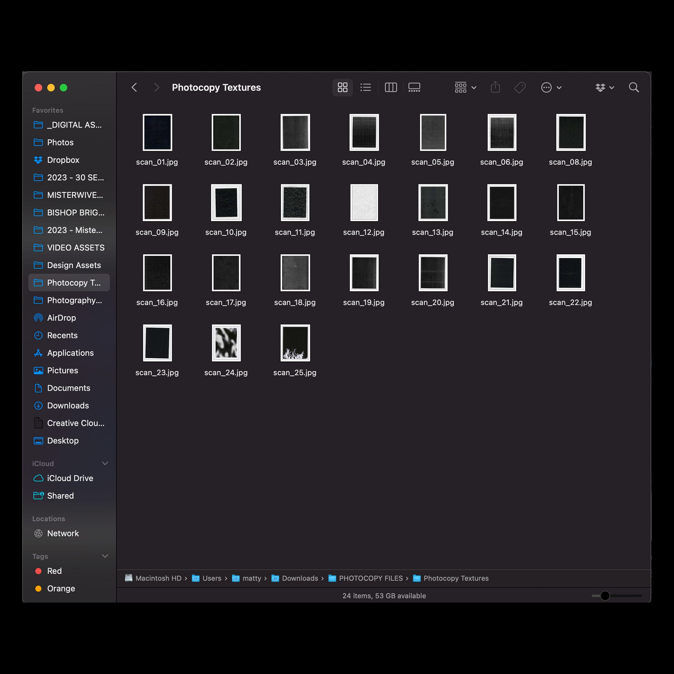Open the ellipsis Action menu
This screenshot has height=674, width=674.
(551, 87)
